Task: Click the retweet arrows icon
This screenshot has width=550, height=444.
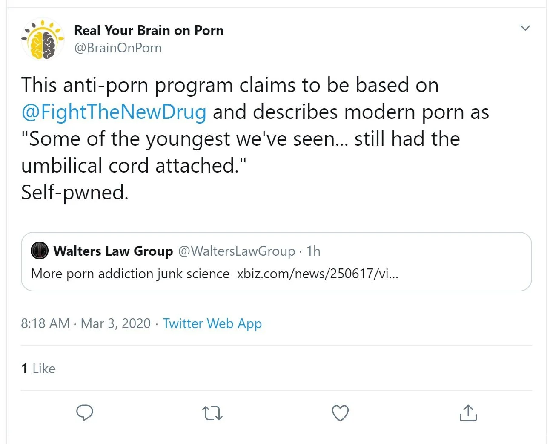Action: click(x=212, y=413)
